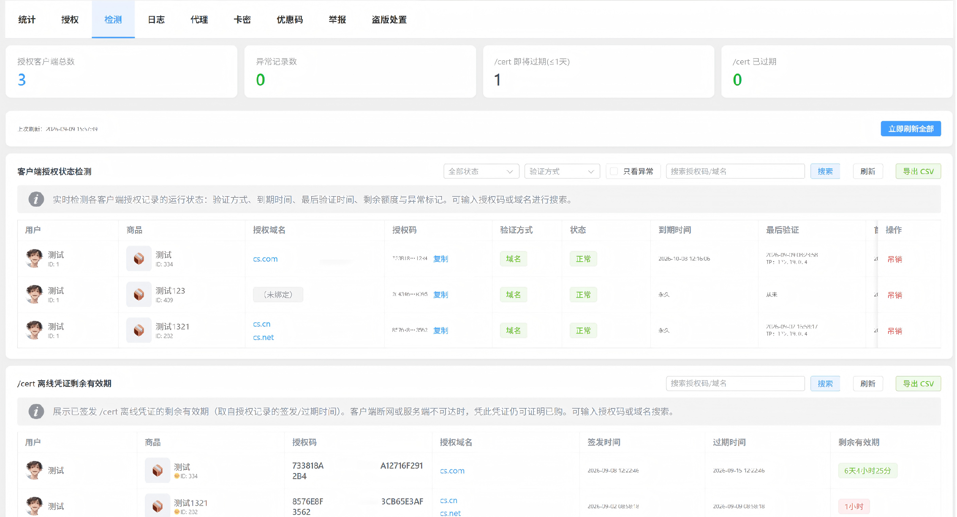Expand the 全部状态 dropdown
The width and height of the screenshot is (957, 517).
tap(481, 171)
